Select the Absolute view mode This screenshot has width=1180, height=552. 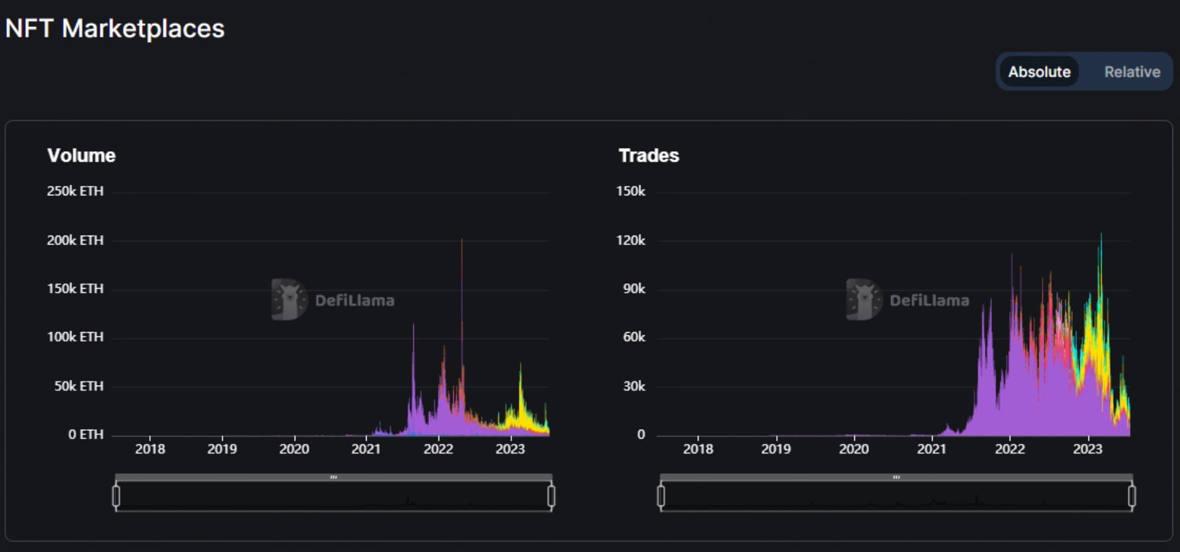[x=1039, y=71]
